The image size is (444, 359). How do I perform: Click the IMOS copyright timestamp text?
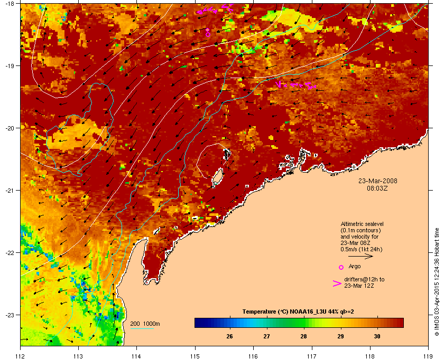point(437,282)
